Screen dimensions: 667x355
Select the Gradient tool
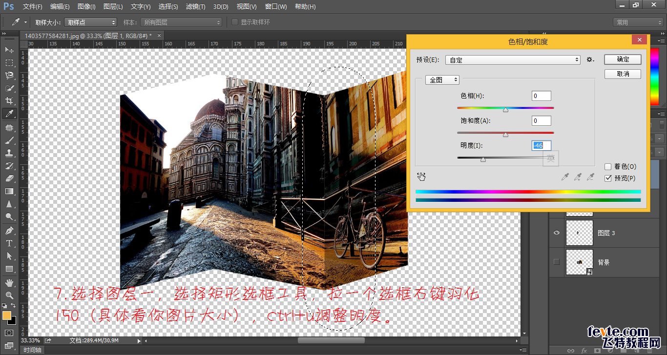point(9,191)
